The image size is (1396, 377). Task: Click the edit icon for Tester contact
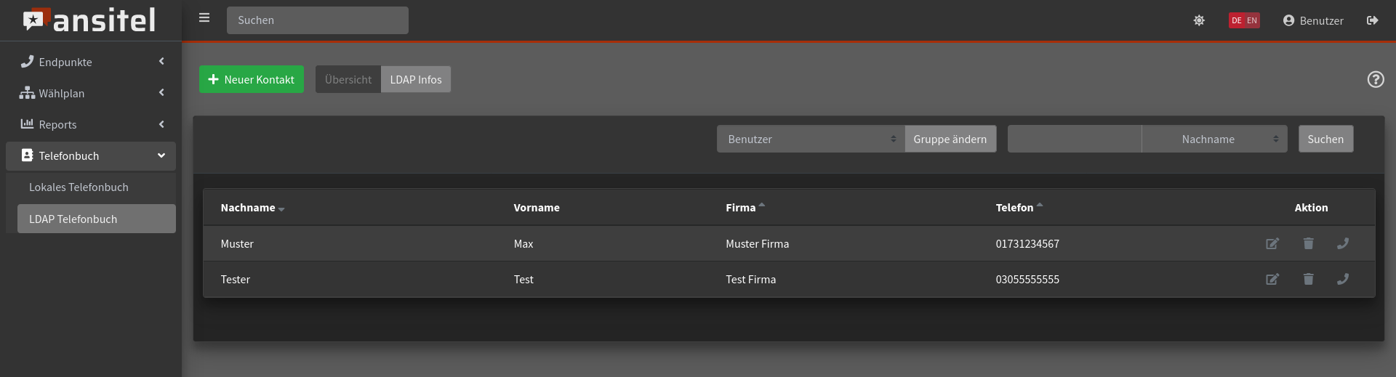1272,280
